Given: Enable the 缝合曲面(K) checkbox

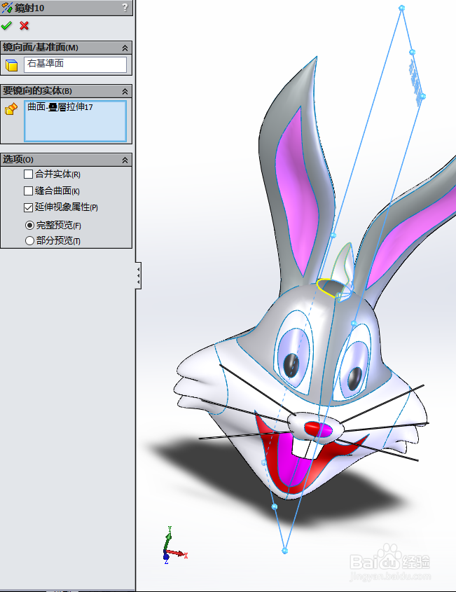Looking at the screenshot, I should (x=28, y=191).
